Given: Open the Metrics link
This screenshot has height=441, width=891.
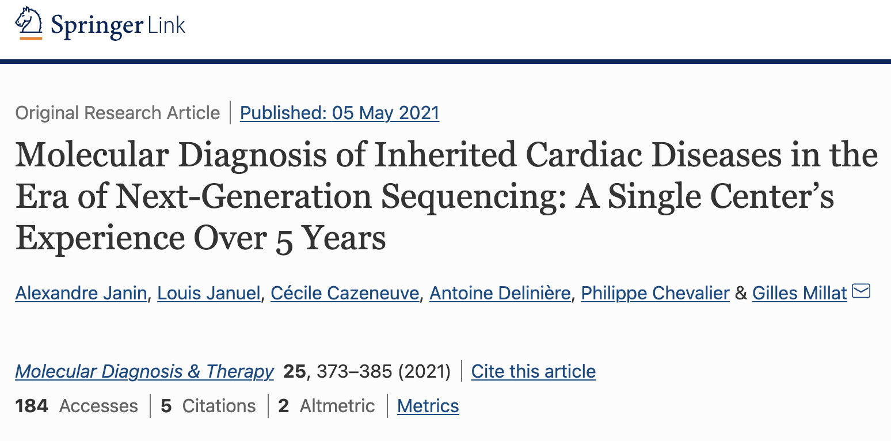Looking at the screenshot, I should tap(428, 406).
